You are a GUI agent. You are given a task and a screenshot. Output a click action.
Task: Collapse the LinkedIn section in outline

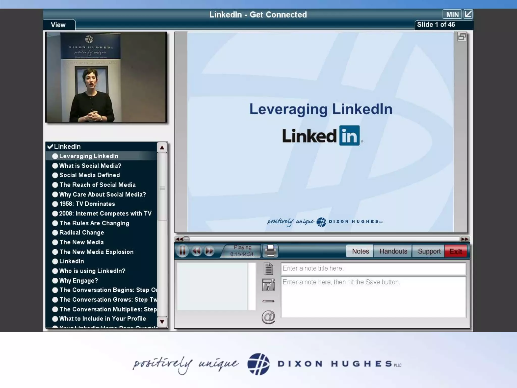pos(50,147)
